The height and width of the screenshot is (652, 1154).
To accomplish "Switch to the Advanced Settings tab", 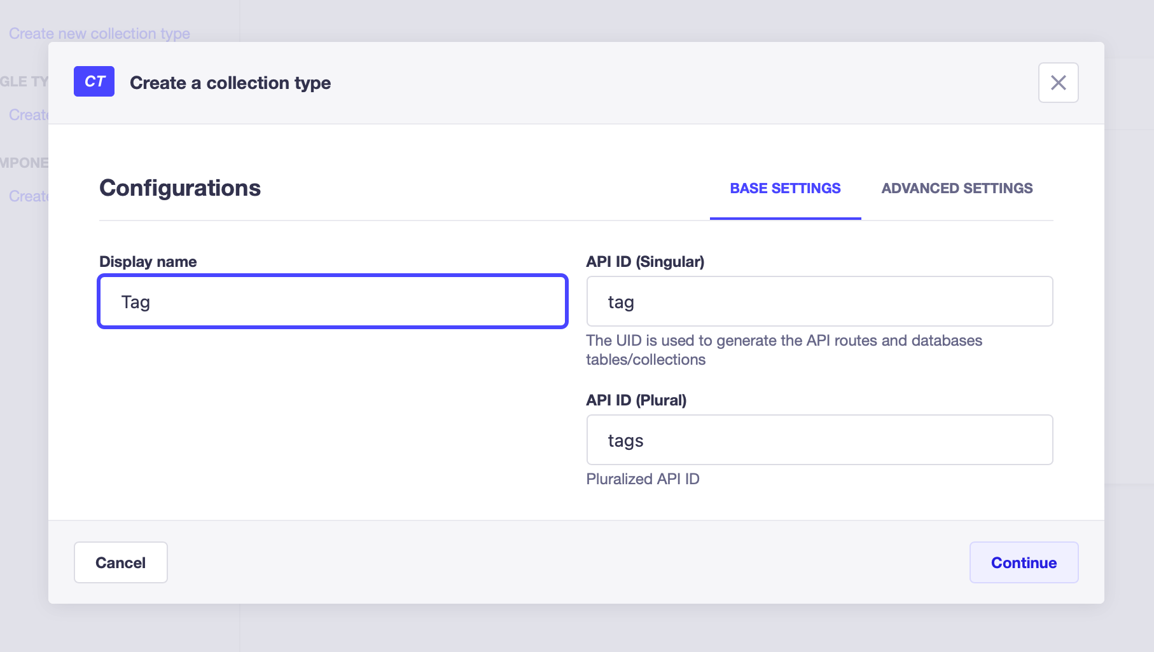I will [x=957, y=188].
